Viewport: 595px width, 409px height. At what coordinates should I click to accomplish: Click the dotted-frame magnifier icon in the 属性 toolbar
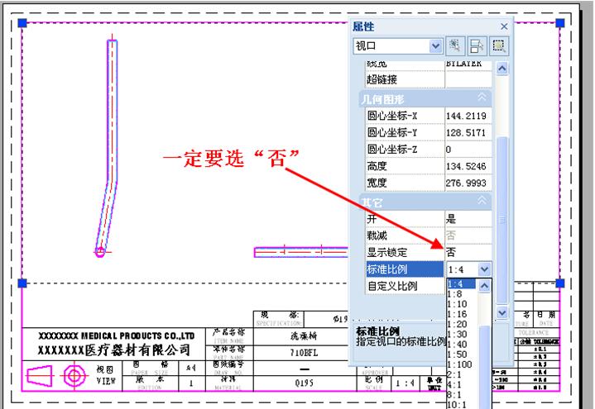pos(499,46)
